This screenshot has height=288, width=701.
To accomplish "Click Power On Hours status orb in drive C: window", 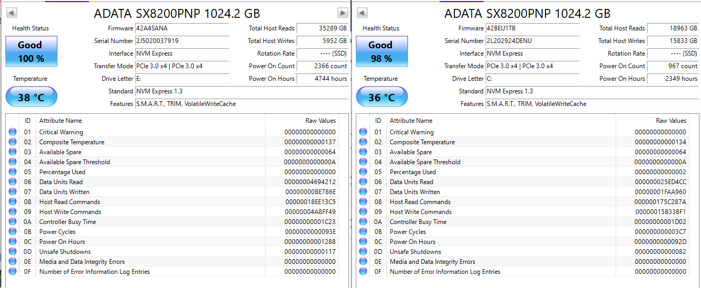I will tap(363, 242).
